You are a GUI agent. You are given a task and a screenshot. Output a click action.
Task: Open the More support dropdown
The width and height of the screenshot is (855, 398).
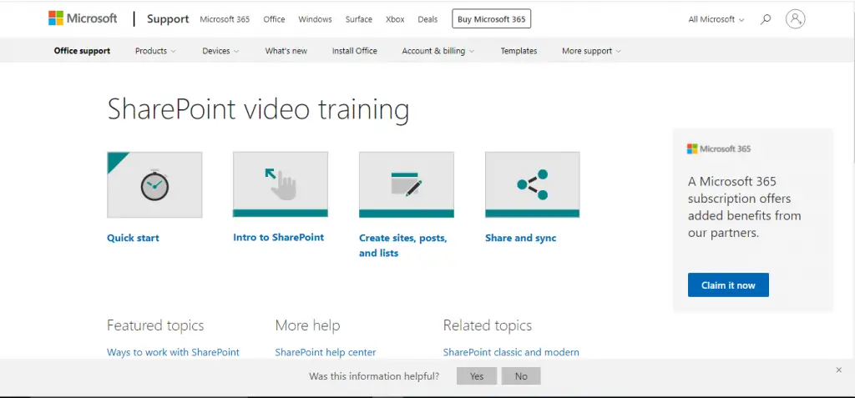tap(591, 51)
